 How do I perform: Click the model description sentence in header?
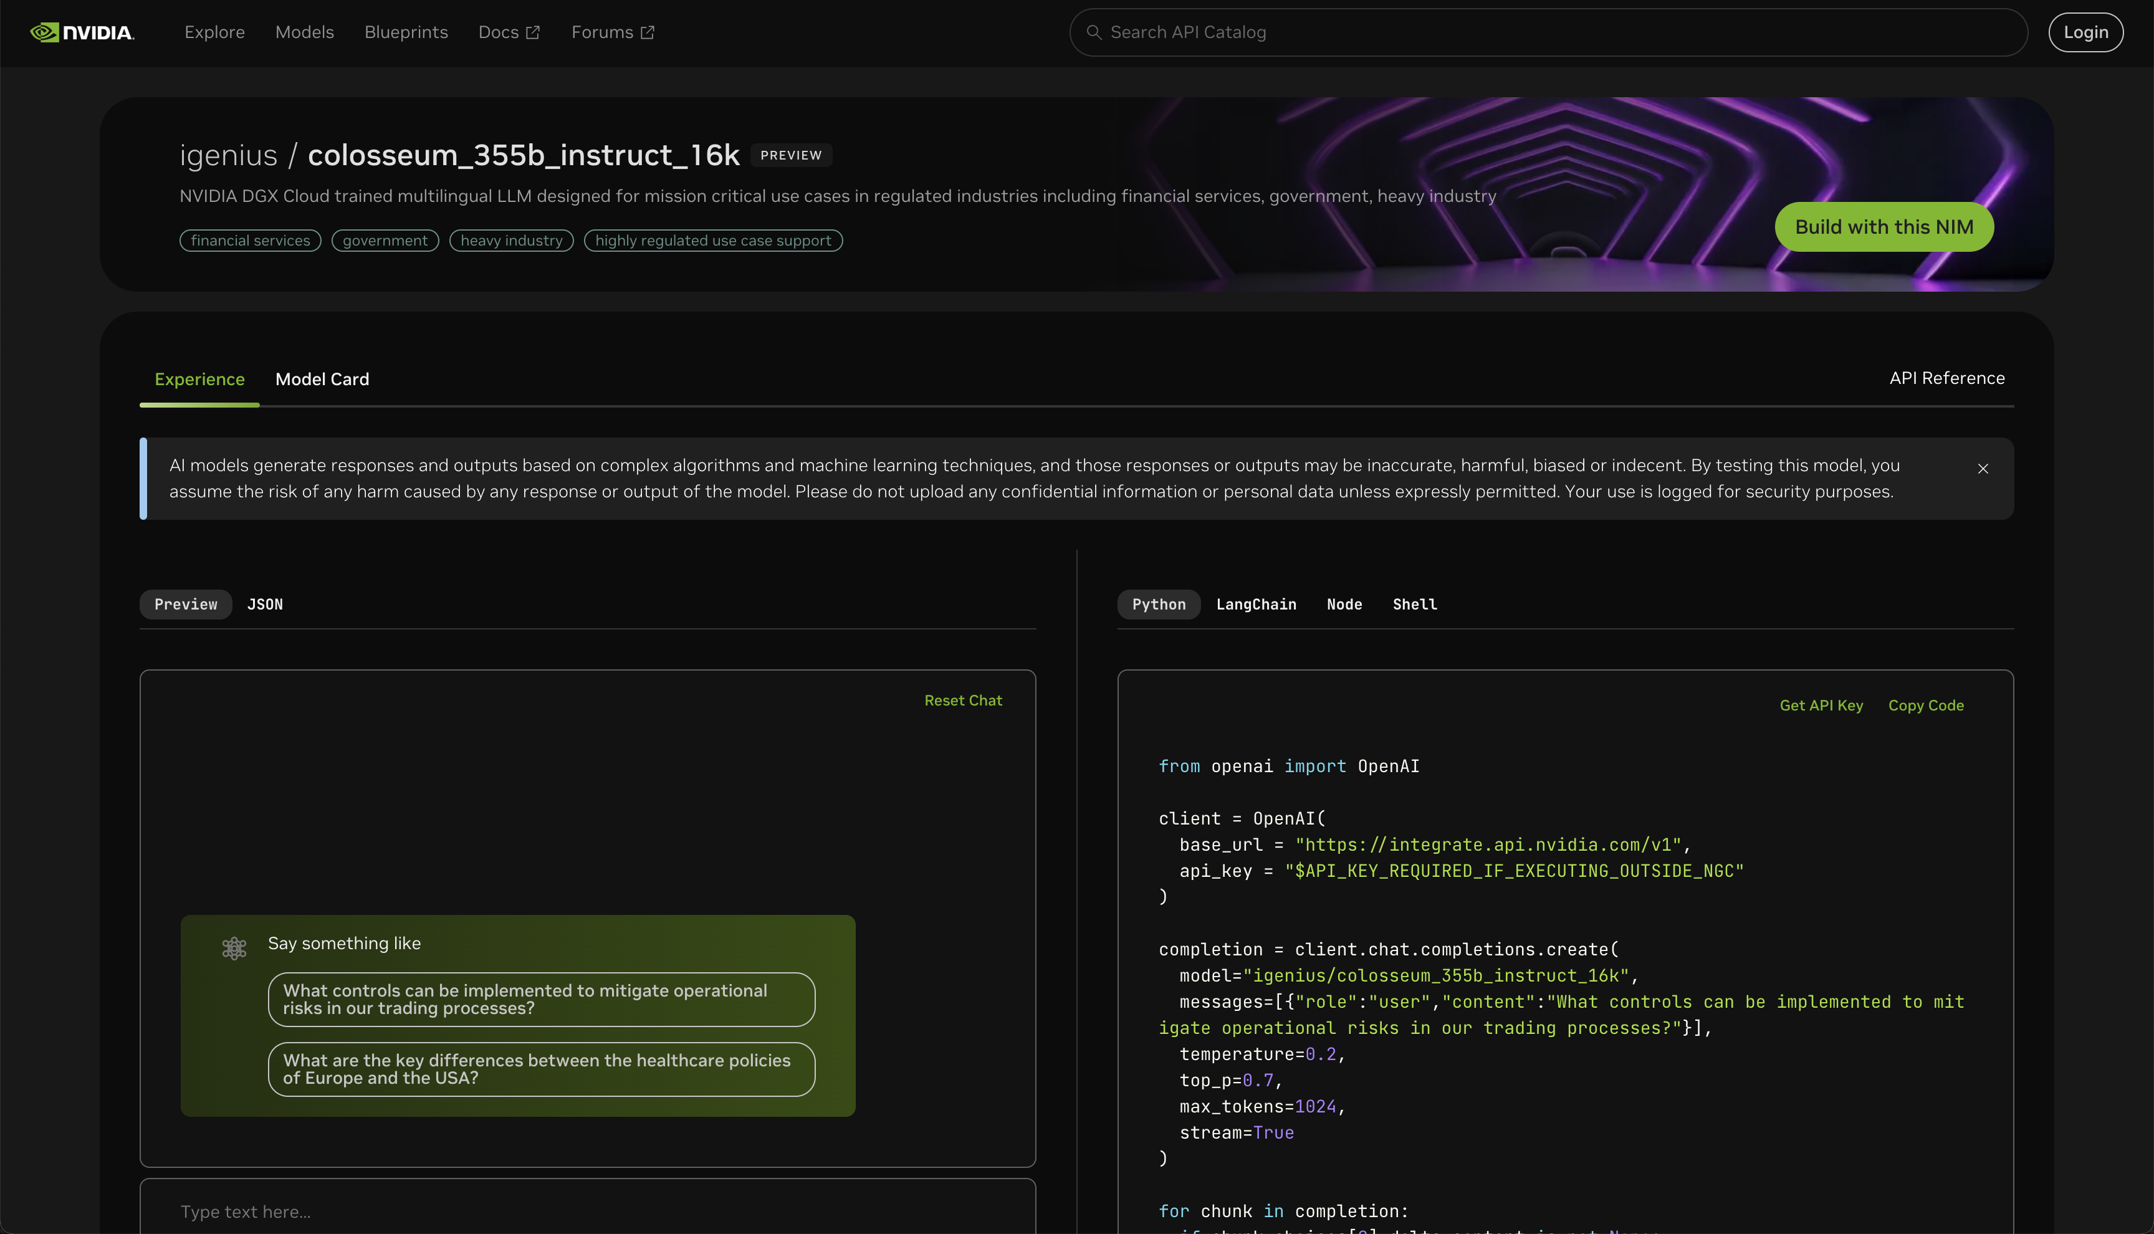[x=837, y=196]
